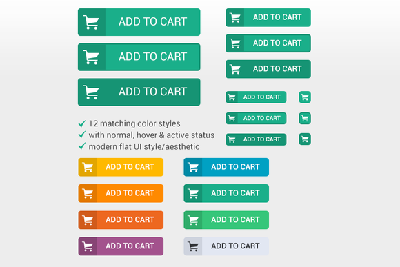
Task: Click the topmost large green Add to Cart button
Action: pyautogui.click(x=139, y=22)
